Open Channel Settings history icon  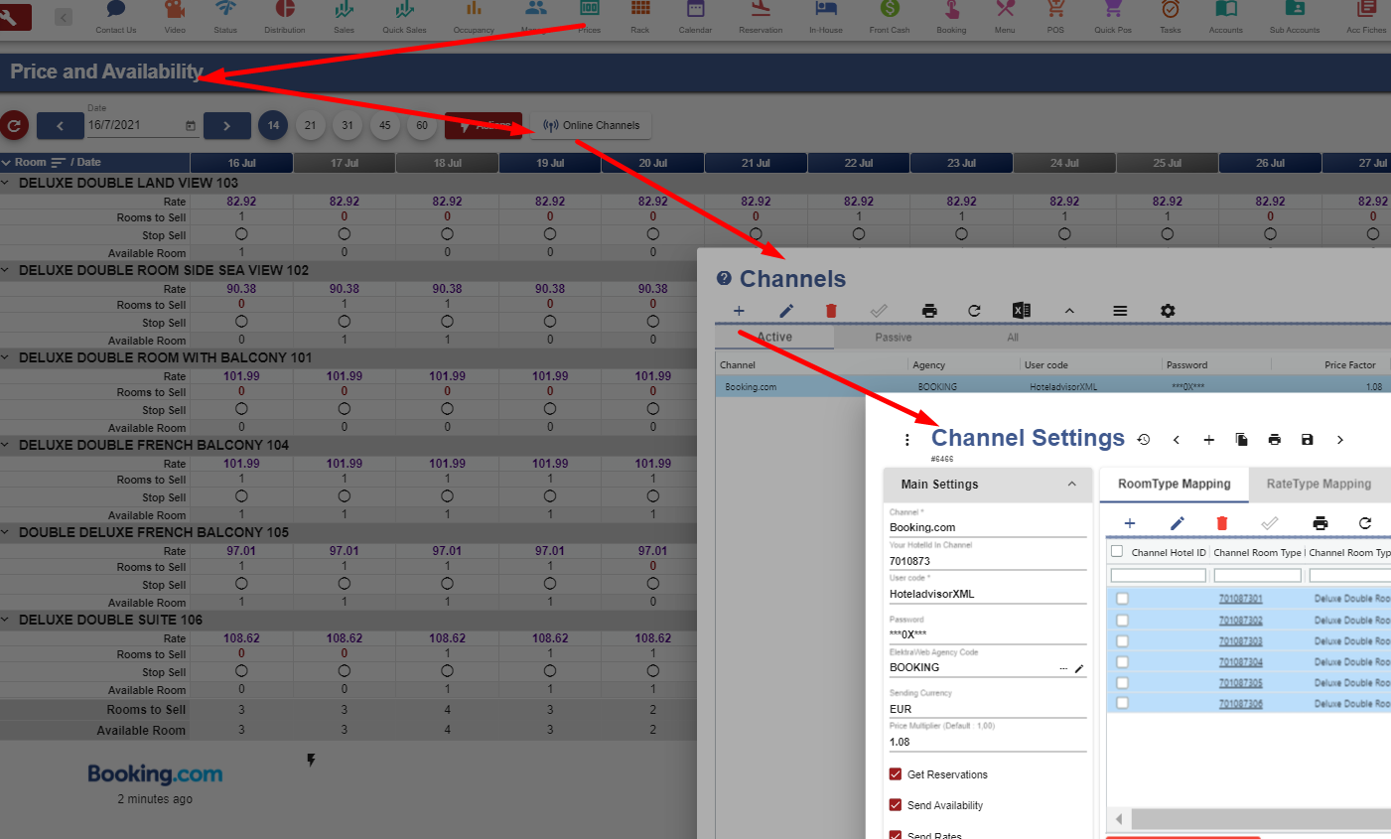(x=1144, y=440)
